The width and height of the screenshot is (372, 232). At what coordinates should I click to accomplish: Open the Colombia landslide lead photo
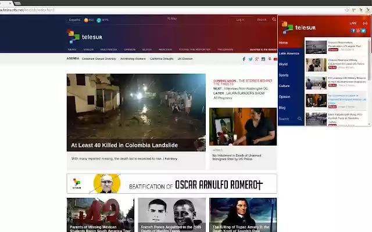tap(136, 113)
